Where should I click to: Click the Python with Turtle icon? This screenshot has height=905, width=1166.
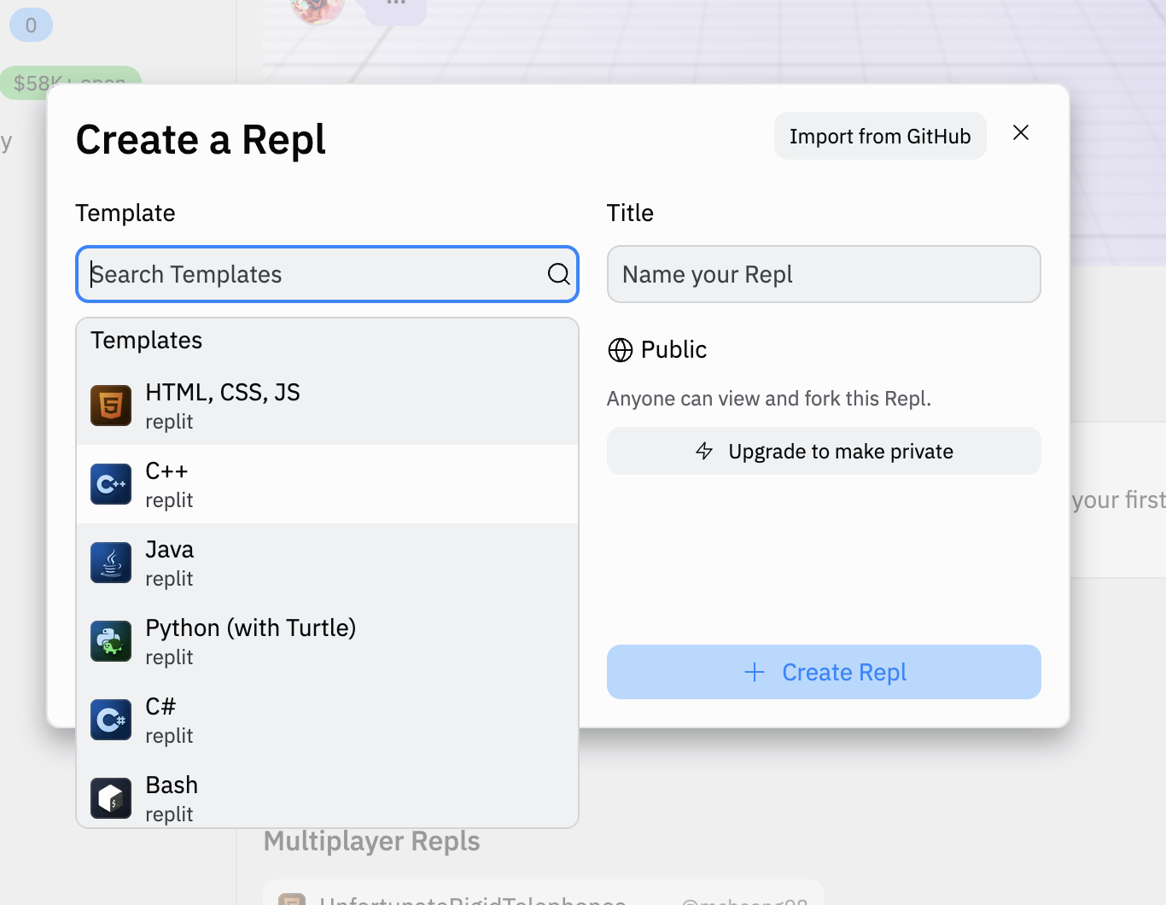[x=111, y=641]
